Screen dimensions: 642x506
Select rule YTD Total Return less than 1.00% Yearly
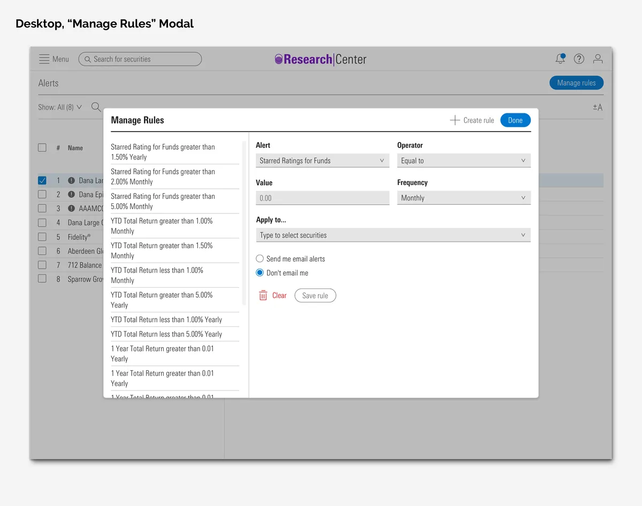pyautogui.click(x=175, y=320)
